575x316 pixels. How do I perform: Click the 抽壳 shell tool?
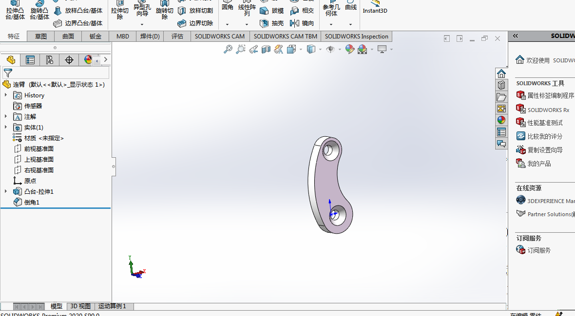pos(272,23)
